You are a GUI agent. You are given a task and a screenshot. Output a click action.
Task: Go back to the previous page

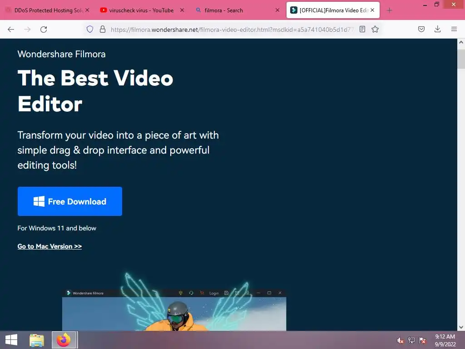[x=11, y=30]
